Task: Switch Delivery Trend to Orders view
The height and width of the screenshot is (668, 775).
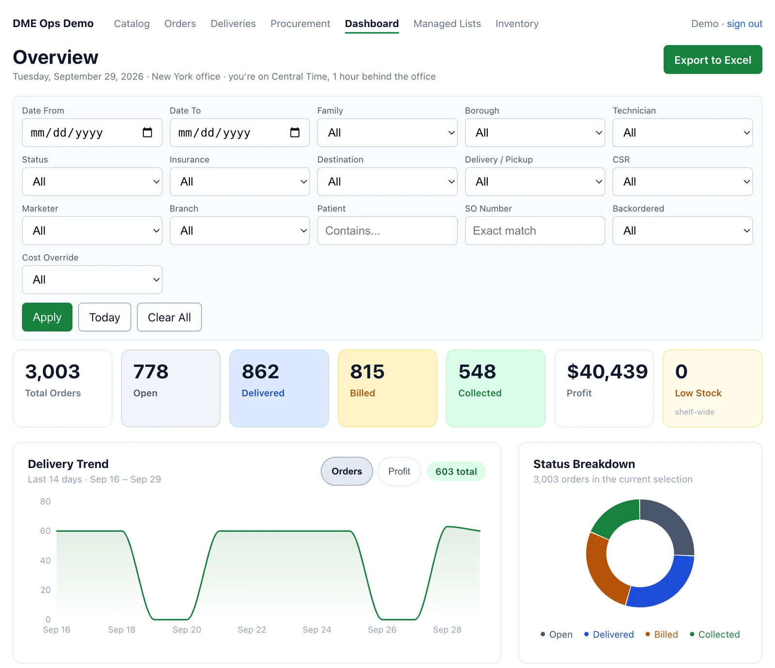Action: pyautogui.click(x=347, y=471)
